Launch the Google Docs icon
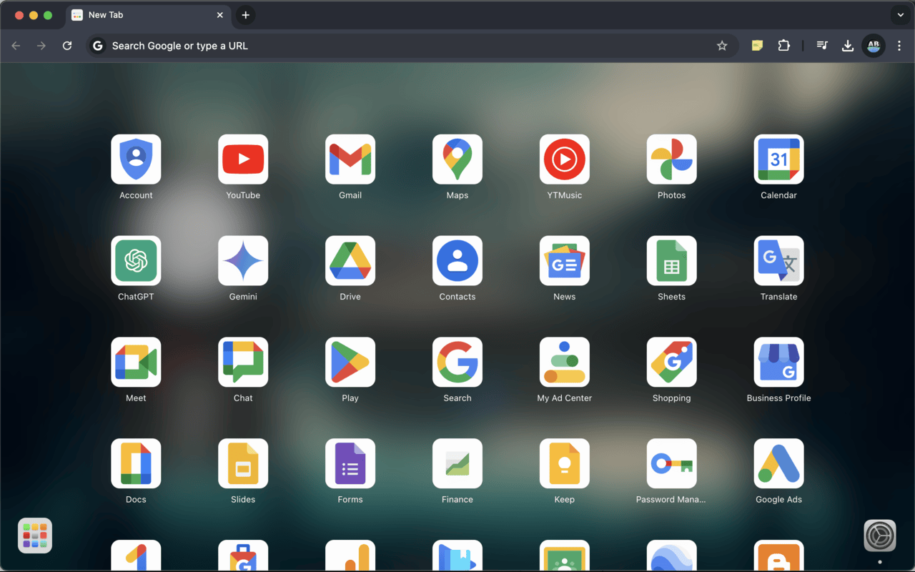 [x=136, y=464]
